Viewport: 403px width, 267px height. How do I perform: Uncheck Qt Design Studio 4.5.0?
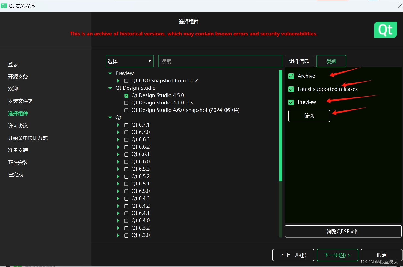pyautogui.click(x=126, y=95)
